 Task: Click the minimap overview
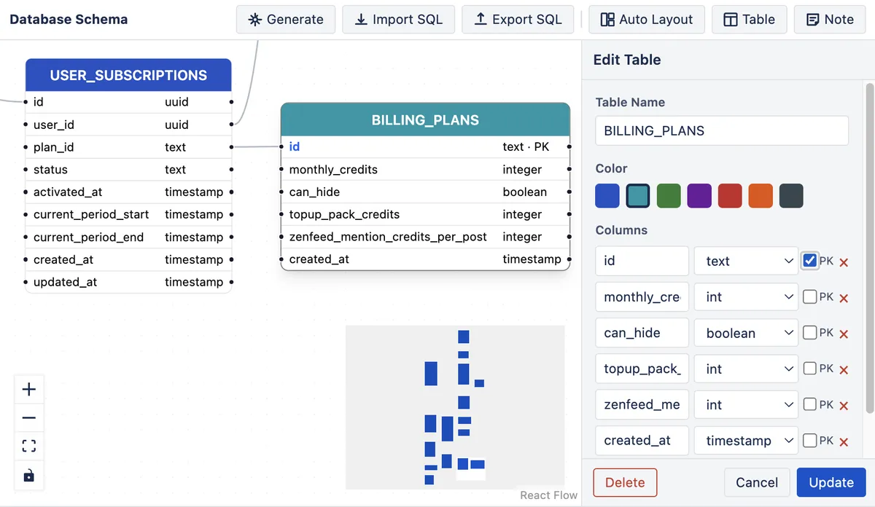[x=455, y=407]
